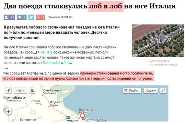Screen dimensions: 185x124
Task: Click the article headline about two trains
Action: pyautogui.click(x=90, y=6)
